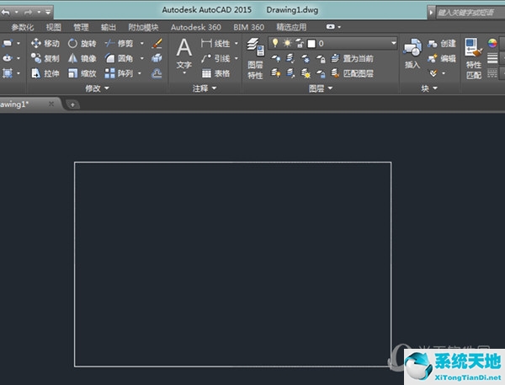Click the layer color swatch
The width and height of the screenshot is (505, 385).
pos(311,42)
